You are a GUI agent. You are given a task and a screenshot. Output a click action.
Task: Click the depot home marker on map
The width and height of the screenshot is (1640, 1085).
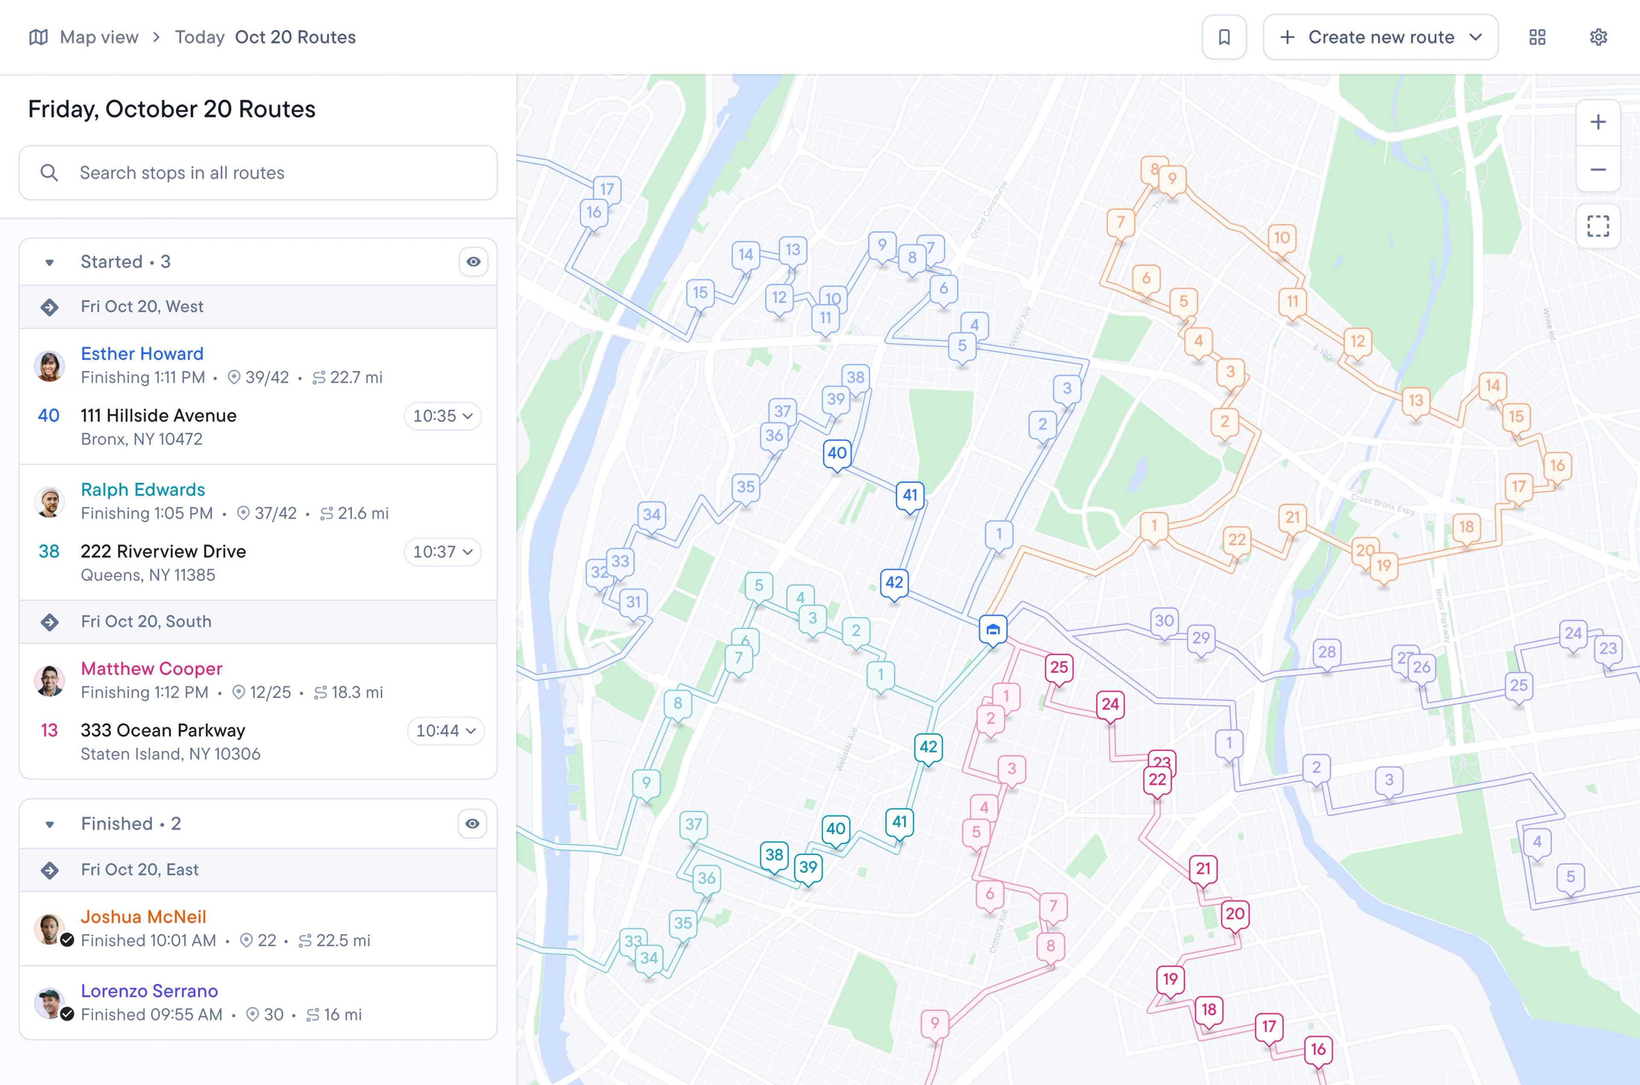pyautogui.click(x=993, y=630)
